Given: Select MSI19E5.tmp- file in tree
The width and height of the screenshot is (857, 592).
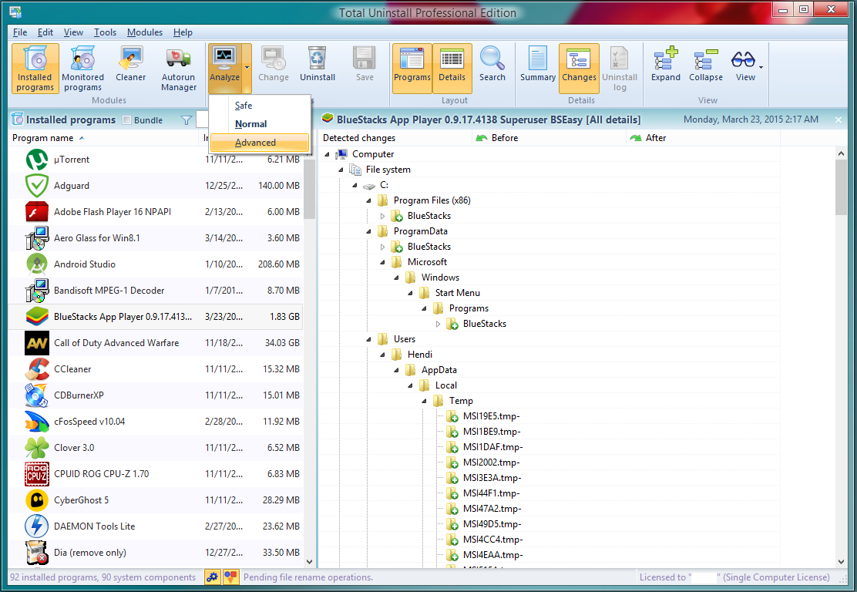Looking at the screenshot, I should [x=491, y=416].
